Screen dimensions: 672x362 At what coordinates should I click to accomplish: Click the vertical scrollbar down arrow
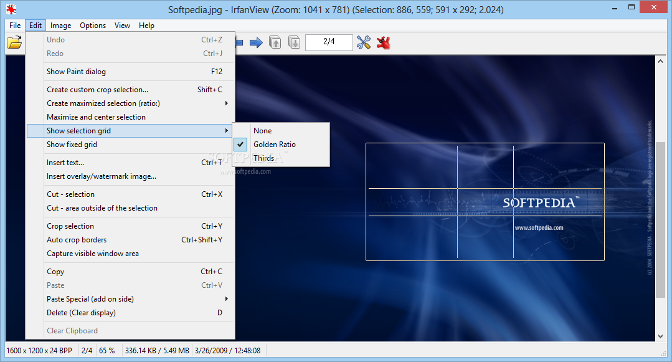tap(660, 336)
